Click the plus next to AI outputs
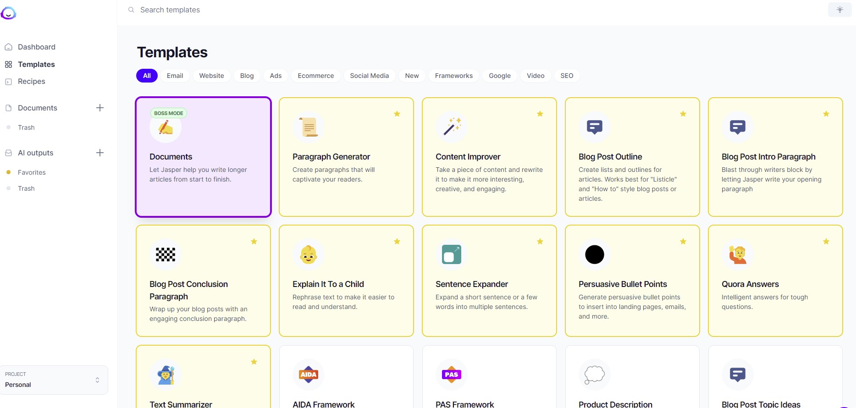 pyautogui.click(x=100, y=153)
